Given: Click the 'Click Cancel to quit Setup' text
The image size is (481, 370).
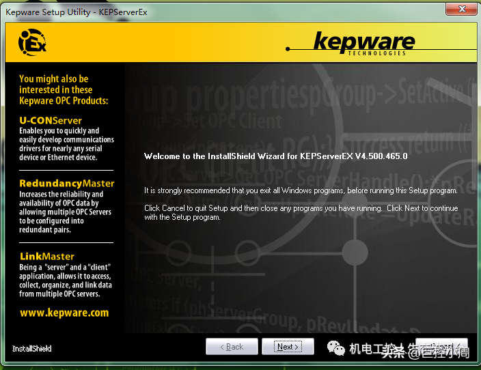Looking at the screenshot, I should pos(301,212).
